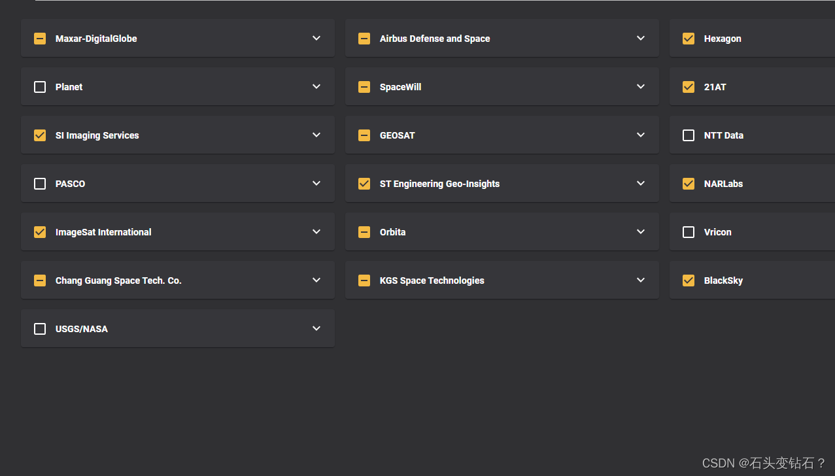Expand ST Engineering Geo-Insights chevron
835x476 pixels.
pyautogui.click(x=641, y=184)
